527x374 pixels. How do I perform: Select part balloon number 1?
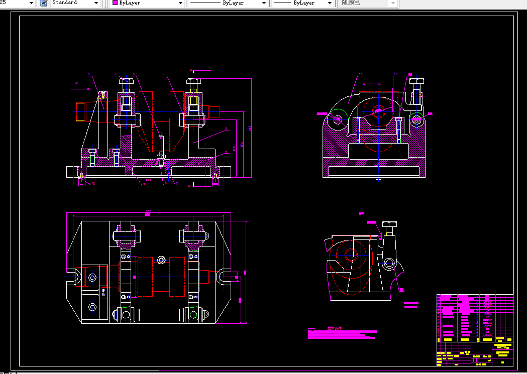click(89, 74)
